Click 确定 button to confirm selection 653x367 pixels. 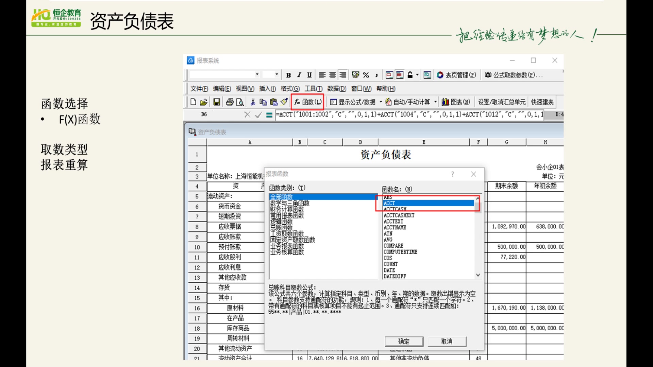pos(404,341)
